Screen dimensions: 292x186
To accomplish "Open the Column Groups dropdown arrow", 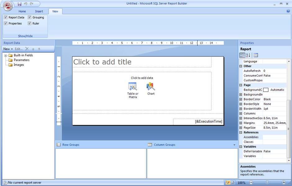I will click(x=235, y=145).
